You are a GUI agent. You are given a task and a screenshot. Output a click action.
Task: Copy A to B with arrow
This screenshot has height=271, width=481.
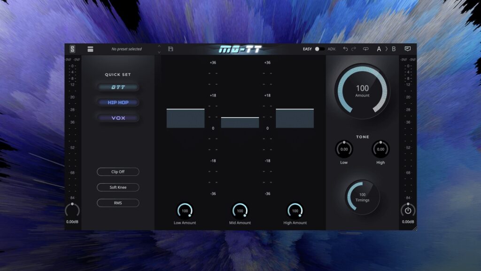click(x=387, y=49)
